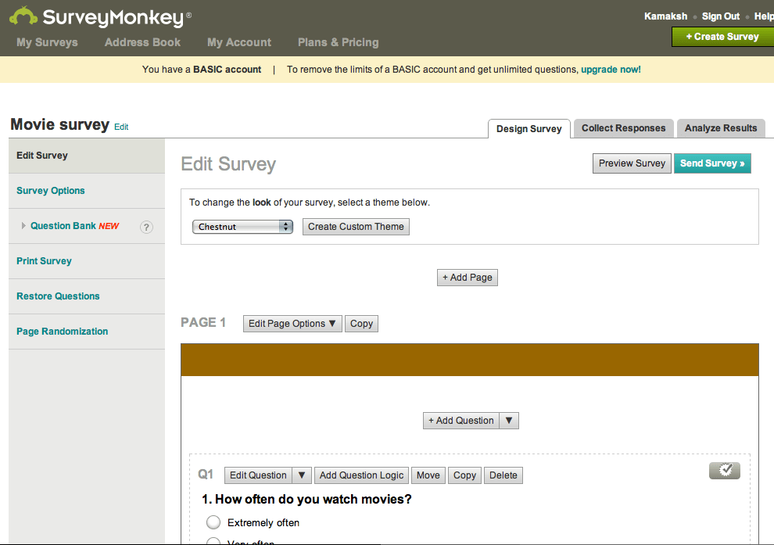Switch to the Analyze Results tab
The image size is (774, 545).
[x=721, y=128]
